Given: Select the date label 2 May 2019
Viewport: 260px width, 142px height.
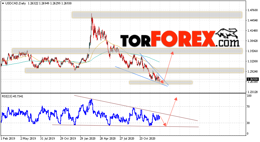Looking at the screenshot, I should pos(28,139).
